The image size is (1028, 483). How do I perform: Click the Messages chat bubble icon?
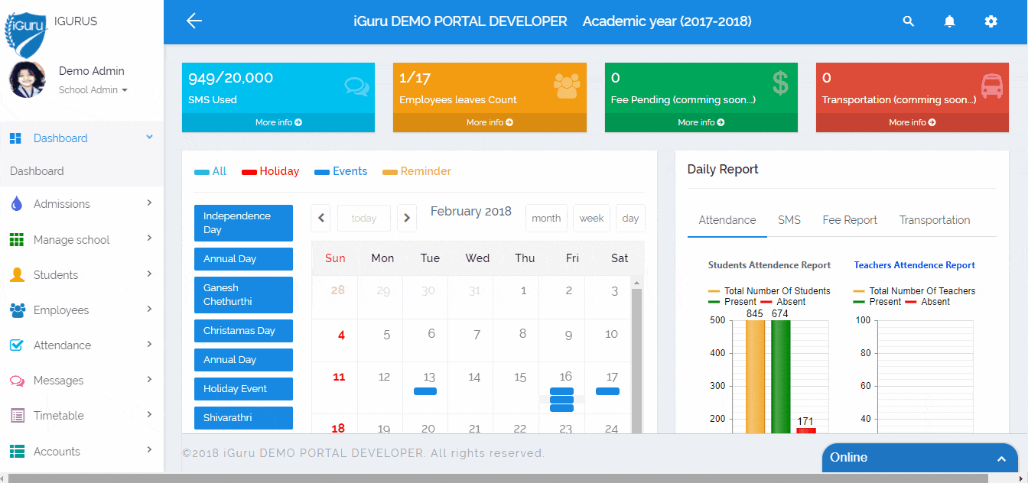[17, 381]
